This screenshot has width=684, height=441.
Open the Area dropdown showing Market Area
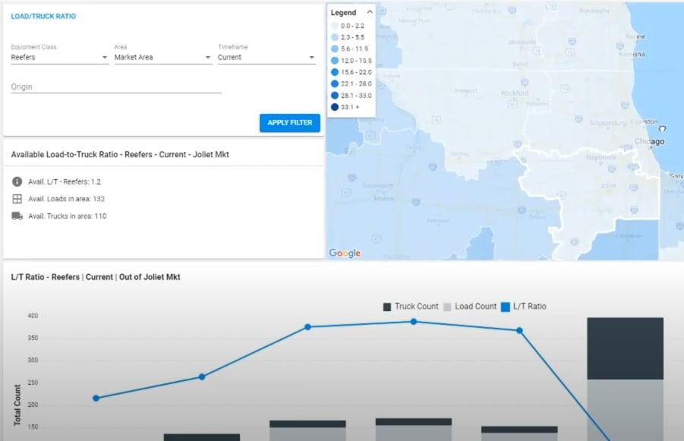pyautogui.click(x=162, y=57)
